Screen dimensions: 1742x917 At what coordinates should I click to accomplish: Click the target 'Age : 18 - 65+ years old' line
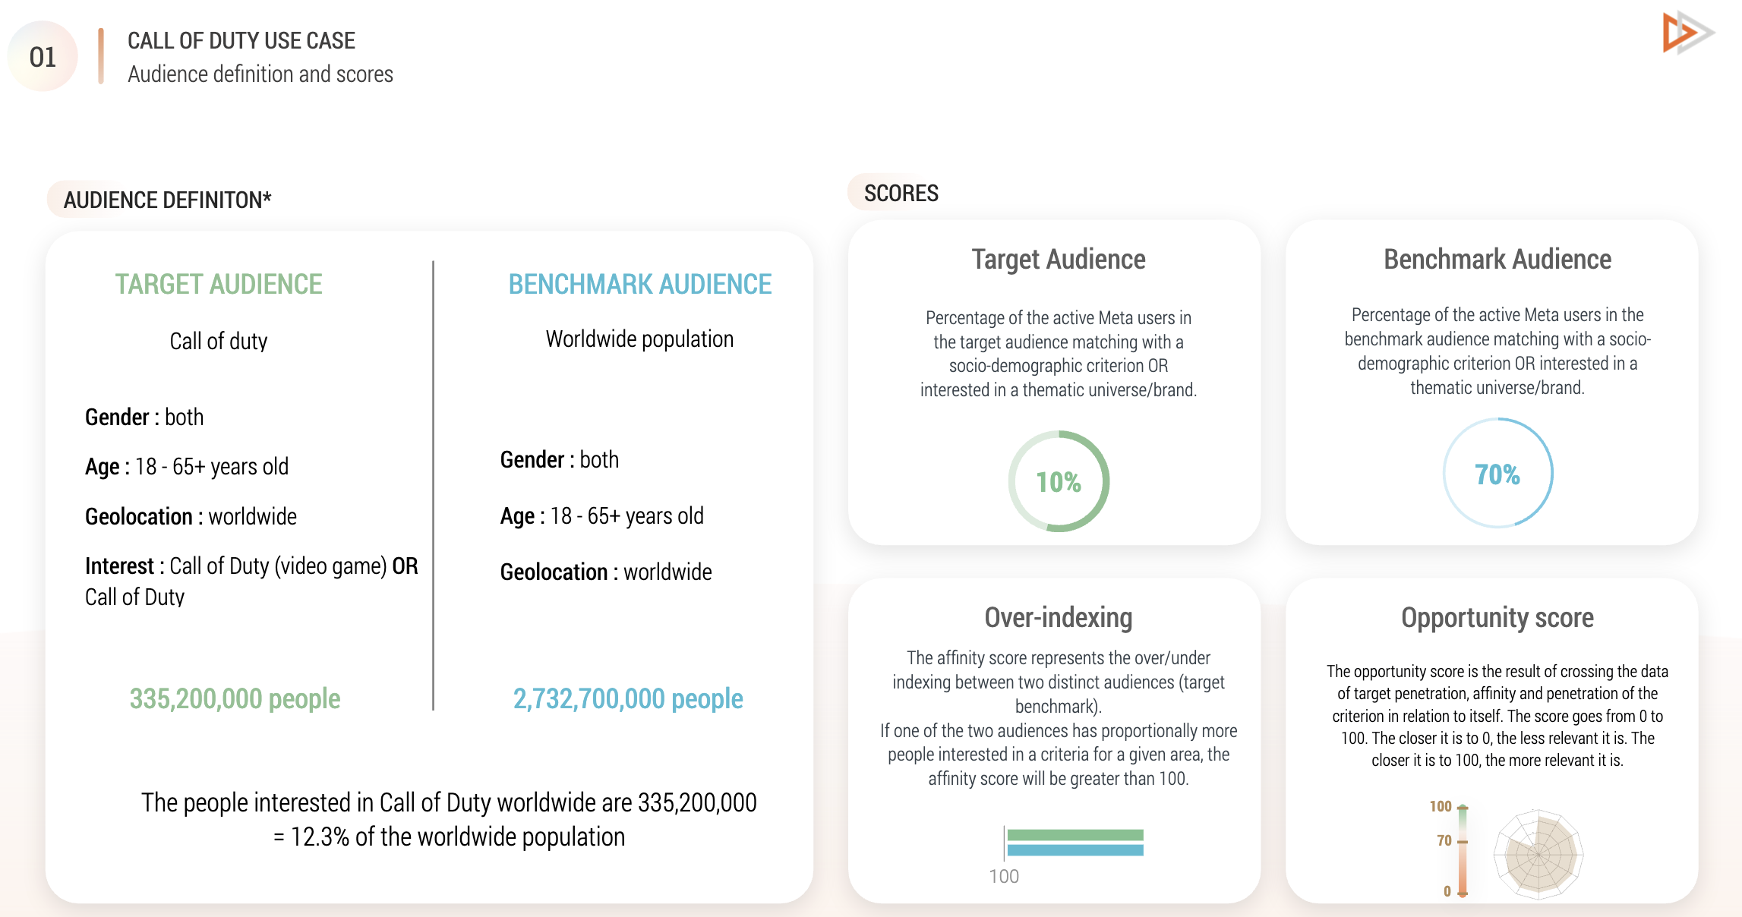187,466
